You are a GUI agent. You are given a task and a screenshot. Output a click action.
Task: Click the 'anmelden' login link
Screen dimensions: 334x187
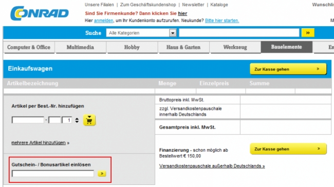103,21
